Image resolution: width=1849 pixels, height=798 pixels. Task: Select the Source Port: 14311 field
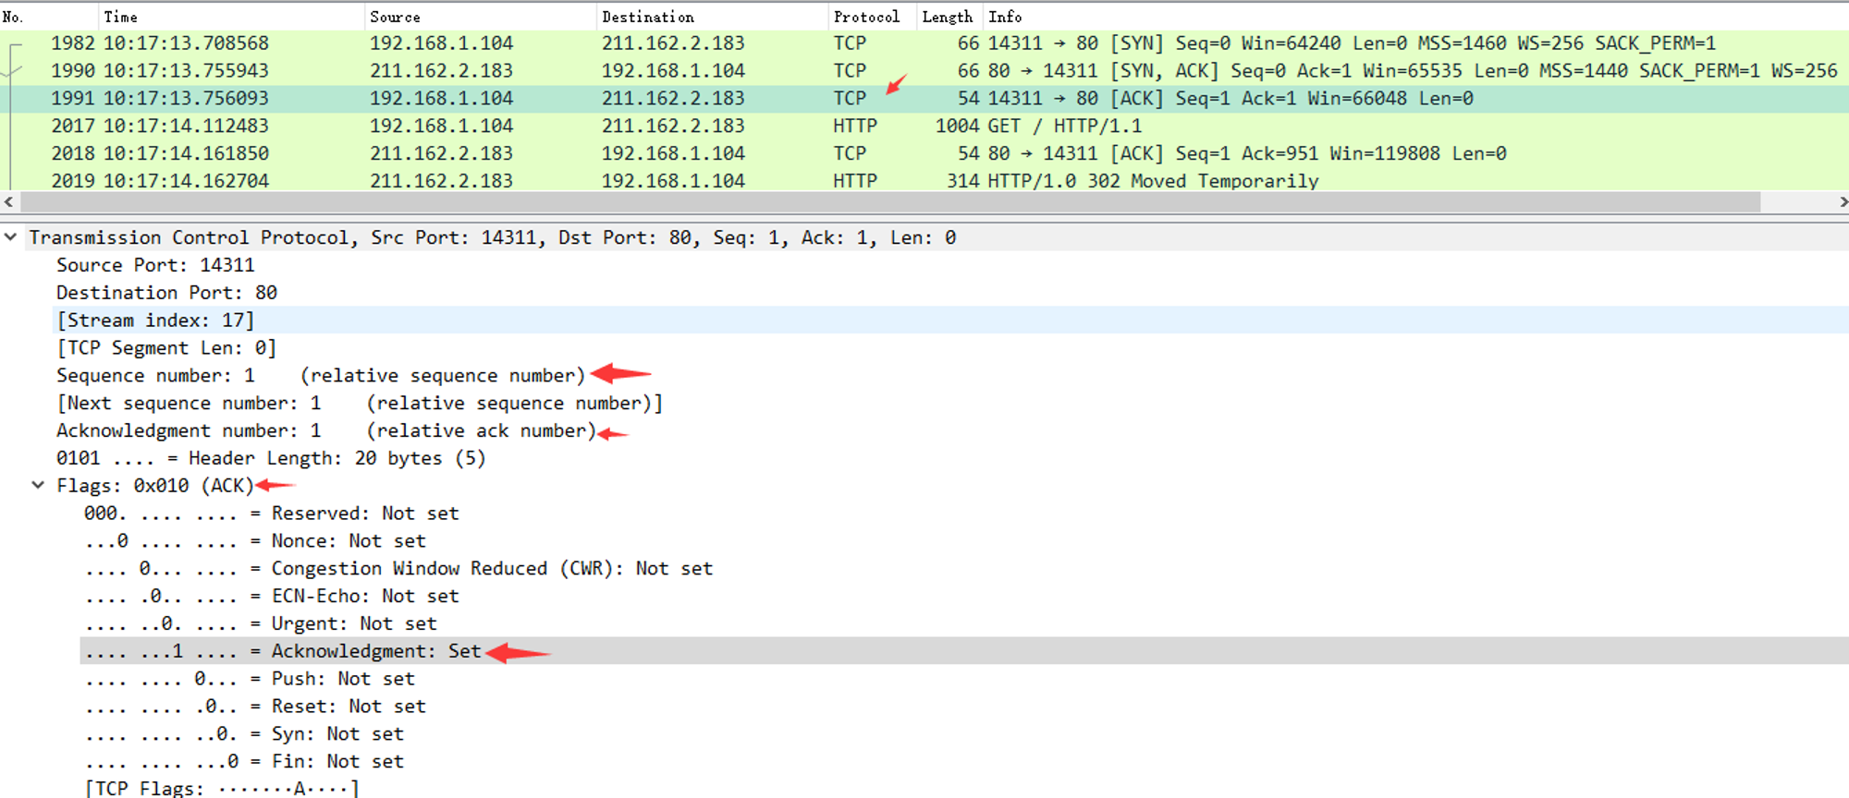[x=155, y=265]
